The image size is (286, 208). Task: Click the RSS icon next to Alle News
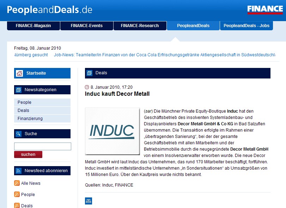pos(17,183)
